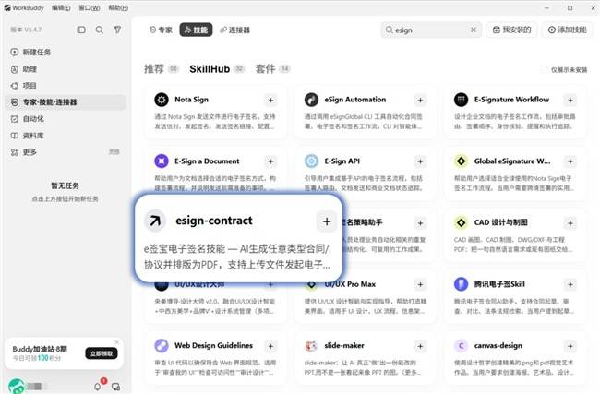600x394 pixels.
Task: Click 立即领取 in Buddy加油站 banner
Action: (x=102, y=353)
